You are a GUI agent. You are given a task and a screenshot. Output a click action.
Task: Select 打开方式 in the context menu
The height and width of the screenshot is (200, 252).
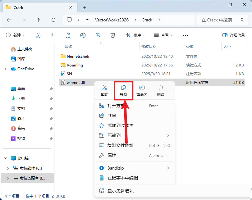pos(135,106)
